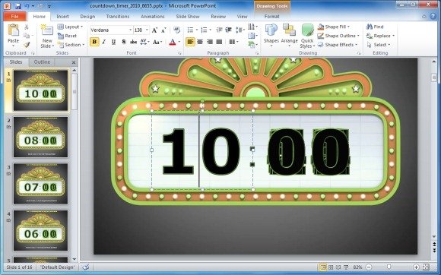Screen dimensions: 441x275
Task: Adjust the zoom slider handle
Action: [x=389, y=267]
